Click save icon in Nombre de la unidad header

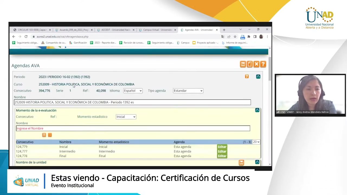point(241,162)
